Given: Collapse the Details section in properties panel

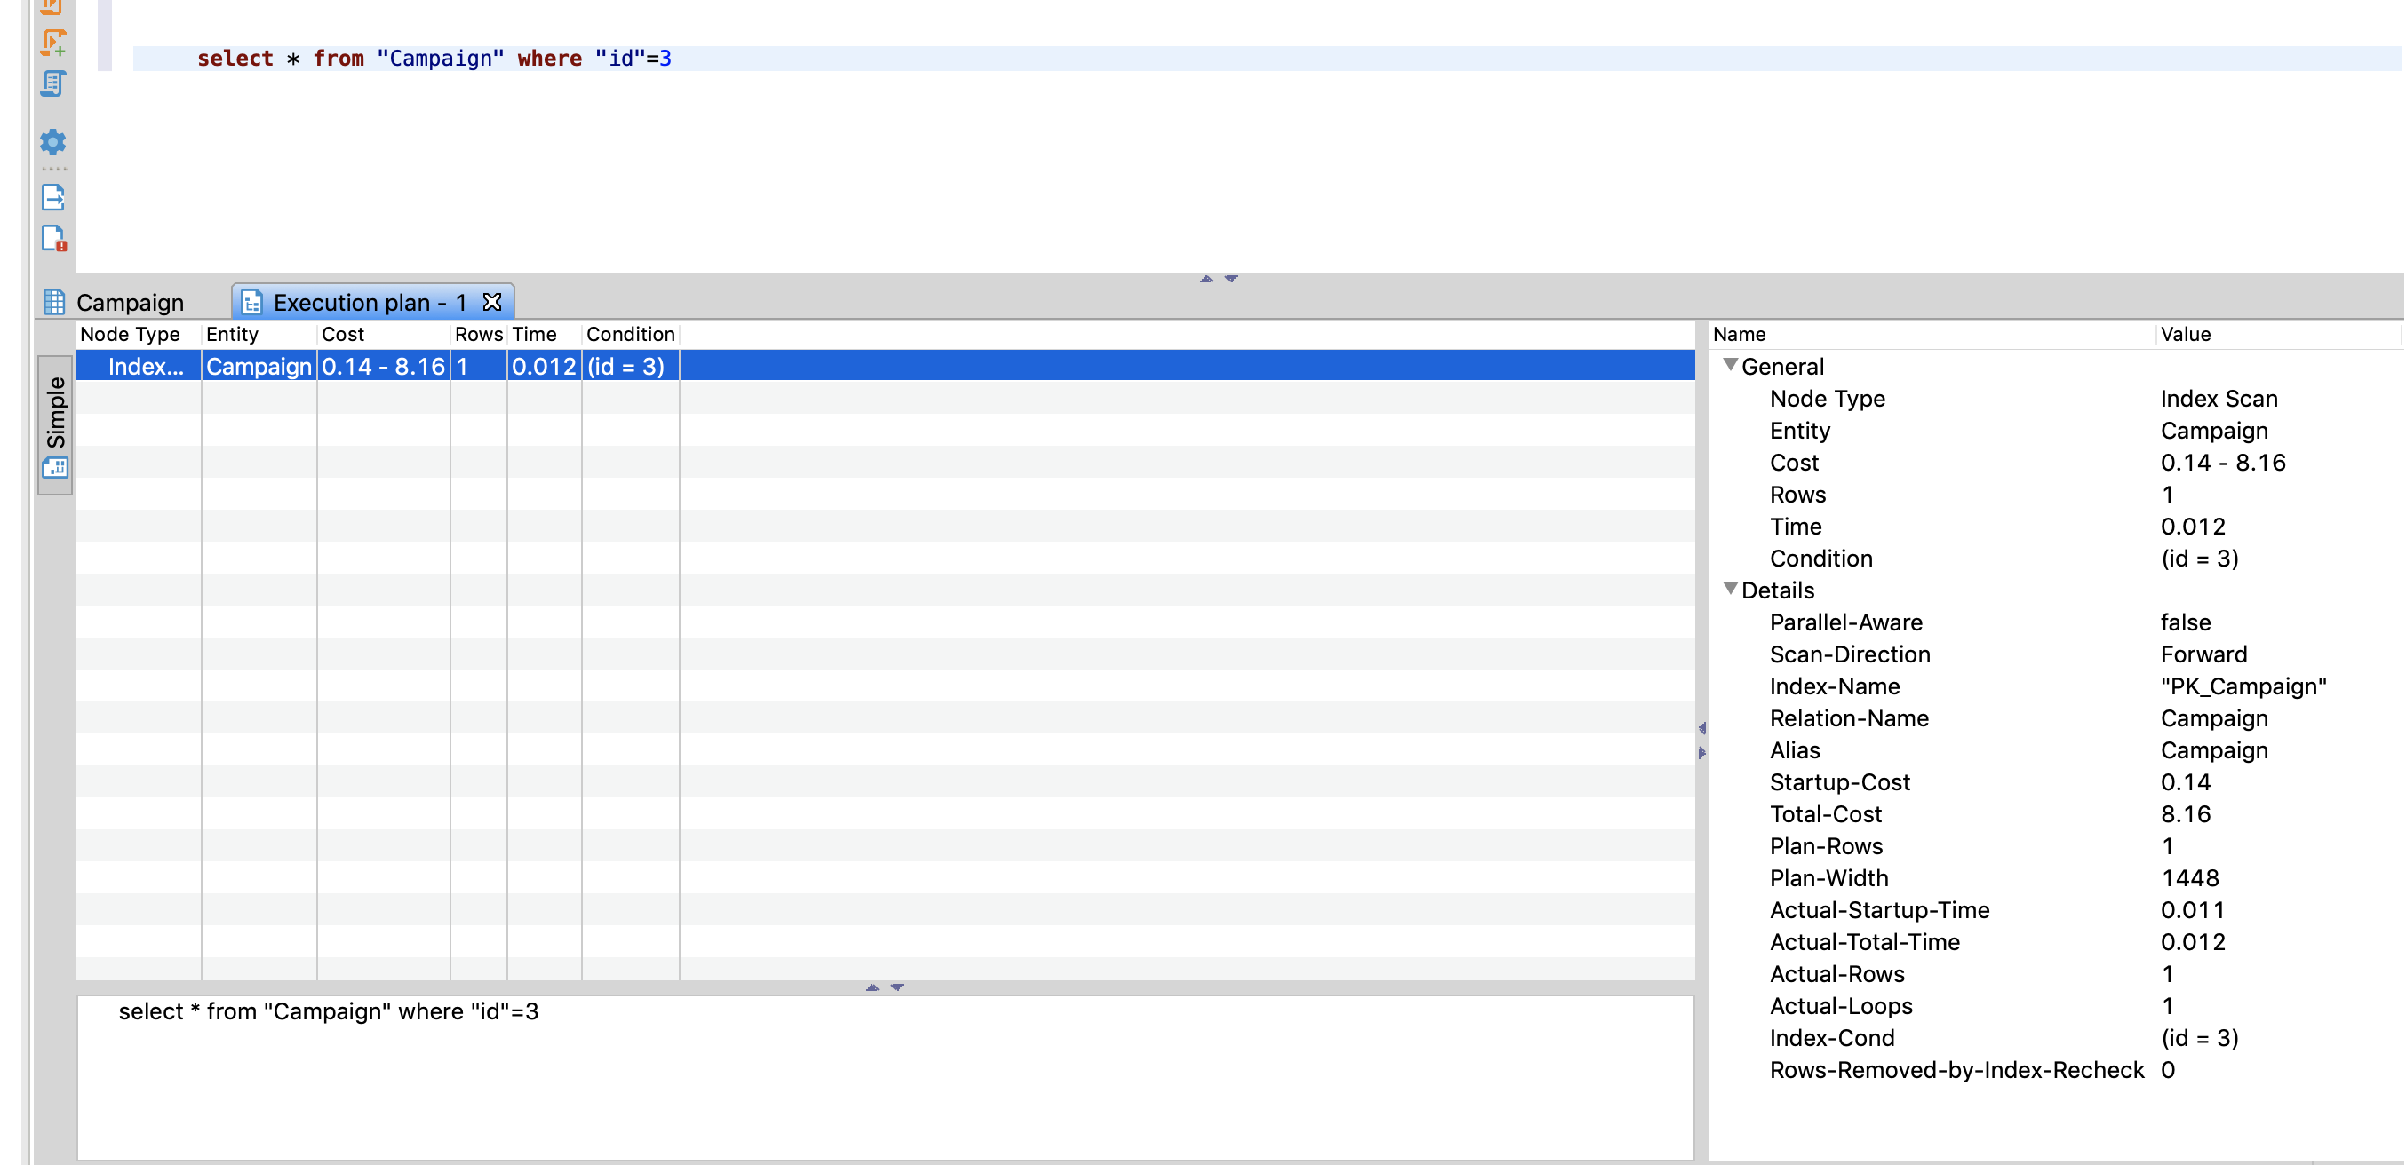Looking at the screenshot, I should click(1733, 590).
